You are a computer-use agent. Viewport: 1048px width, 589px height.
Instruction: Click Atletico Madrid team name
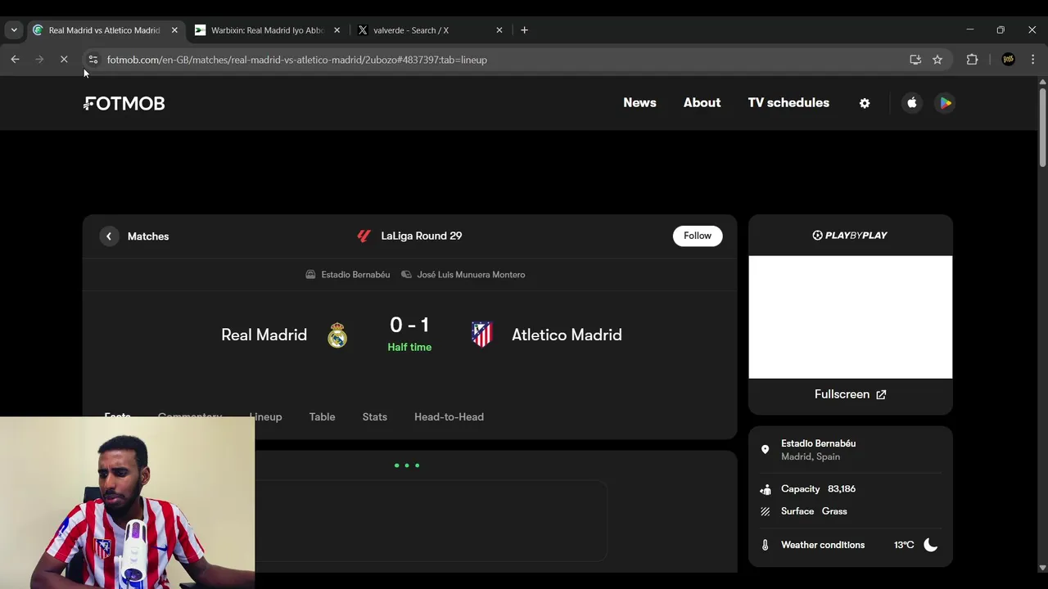pos(567,335)
